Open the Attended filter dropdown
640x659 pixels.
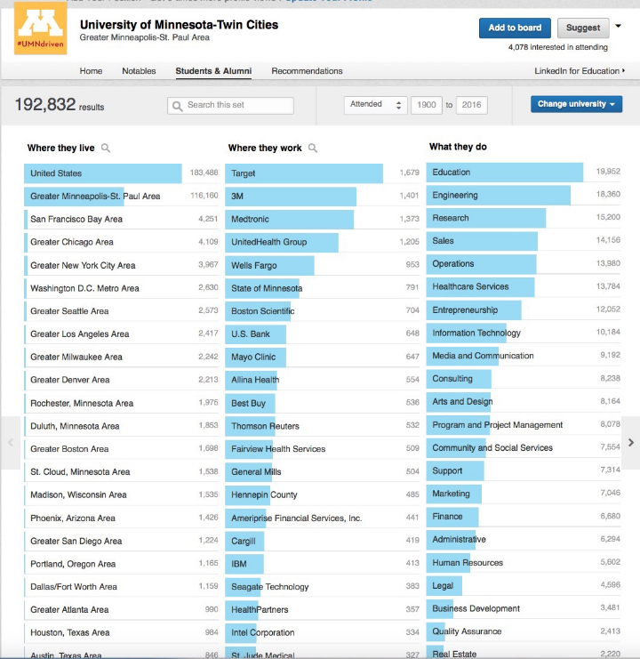[x=375, y=105]
